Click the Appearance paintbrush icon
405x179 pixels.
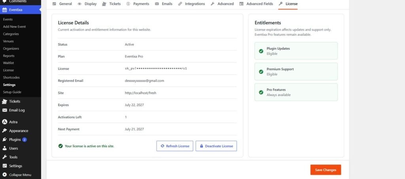coord(4,131)
